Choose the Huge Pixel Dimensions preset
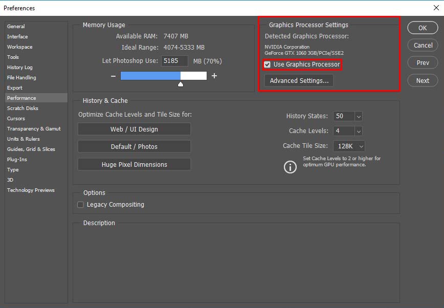 pos(134,164)
